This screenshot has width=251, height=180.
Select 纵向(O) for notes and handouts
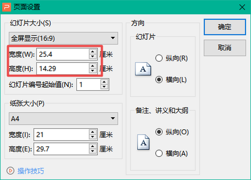click(x=172, y=132)
